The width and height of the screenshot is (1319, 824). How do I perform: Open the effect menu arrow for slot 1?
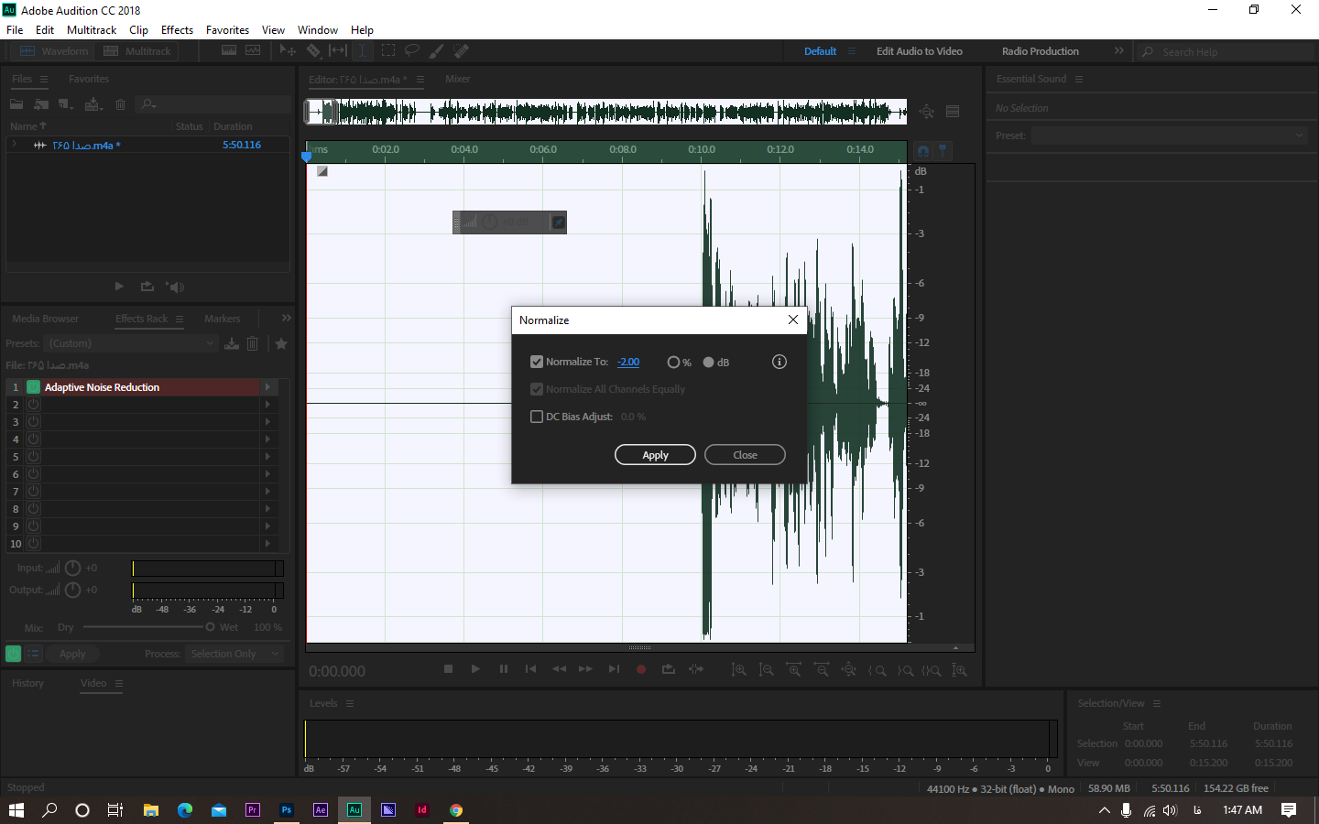(267, 387)
